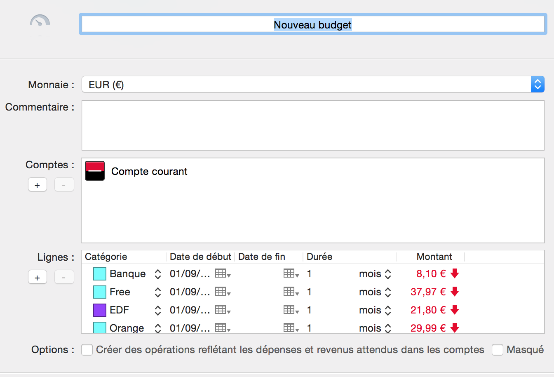Click the 21,80 € amount cell

pyautogui.click(x=428, y=310)
